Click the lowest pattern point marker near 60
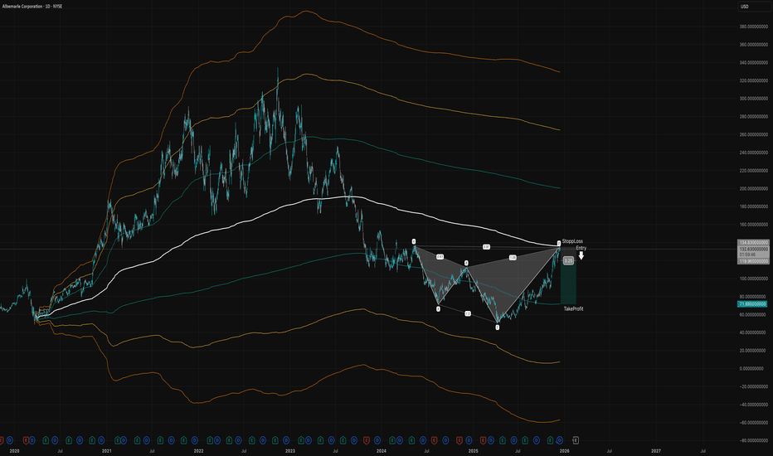This screenshot has height=456, width=773. (498, 327)
